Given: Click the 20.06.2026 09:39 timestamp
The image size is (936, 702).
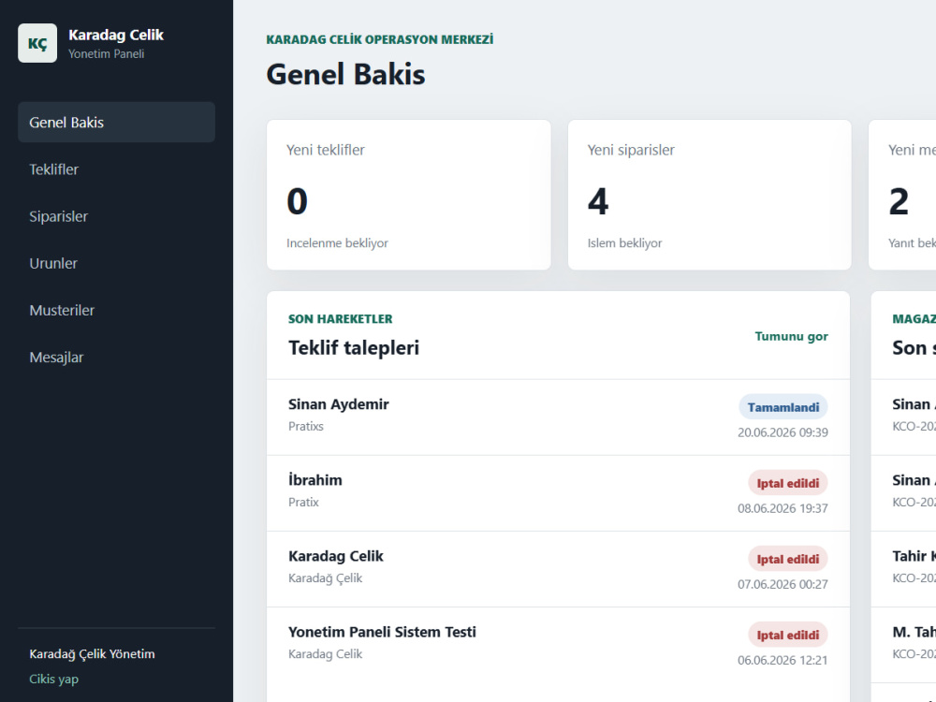Looking at the screenshot, I should point(782,432).
